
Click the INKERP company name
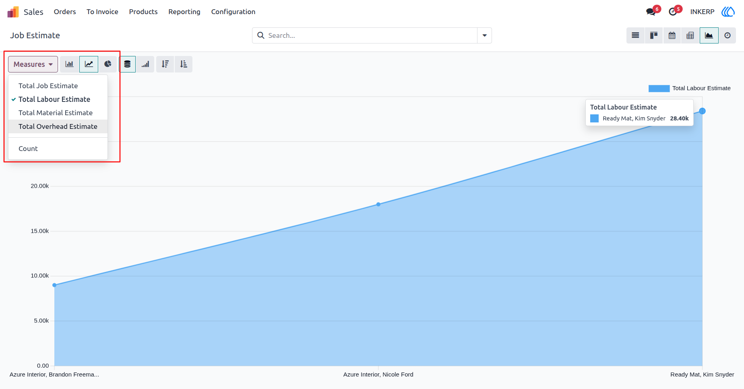702,12
